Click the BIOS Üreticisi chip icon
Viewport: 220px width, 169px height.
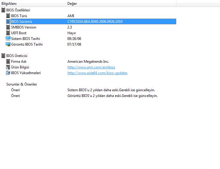coord(3,56)
